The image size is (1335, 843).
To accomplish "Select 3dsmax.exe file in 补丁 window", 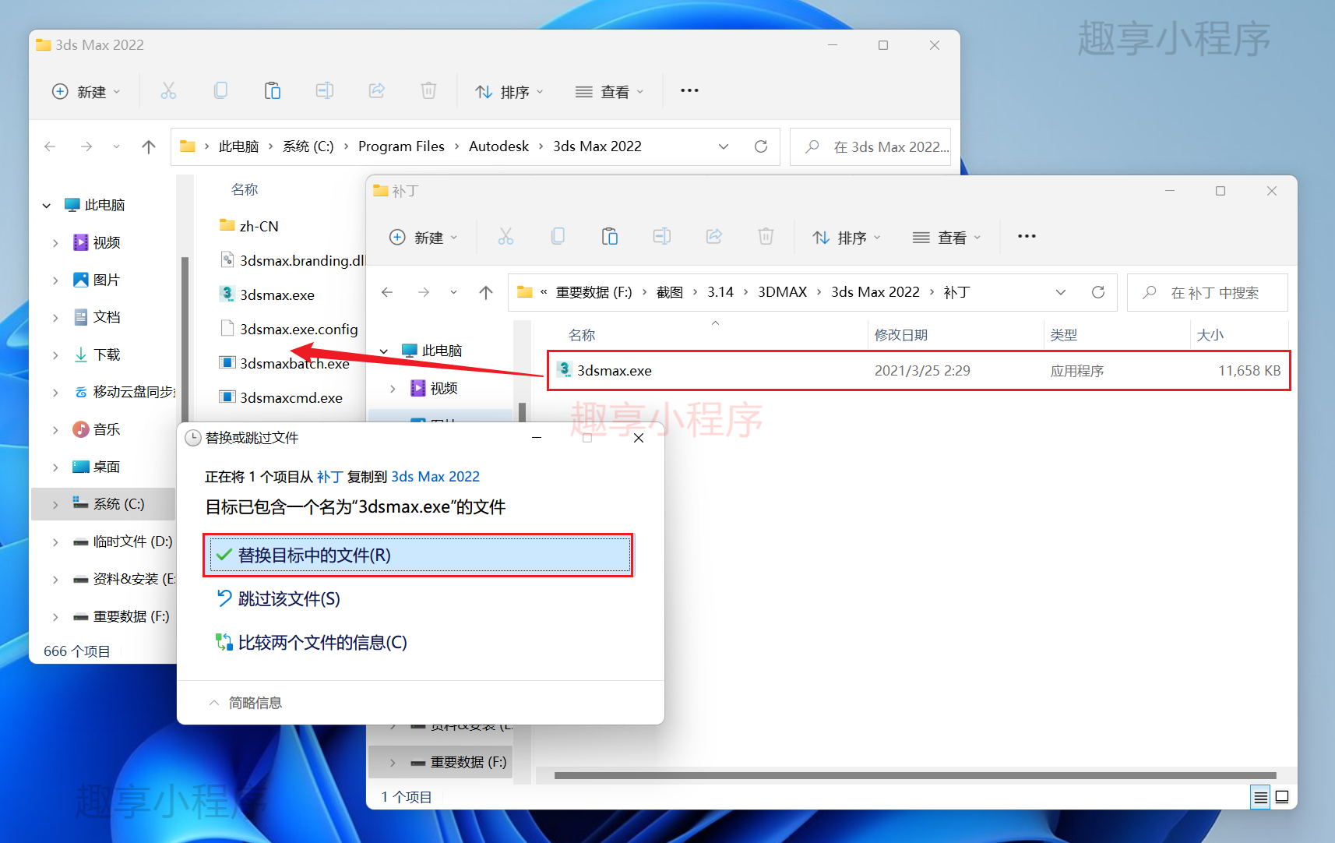I will (918, 371).
